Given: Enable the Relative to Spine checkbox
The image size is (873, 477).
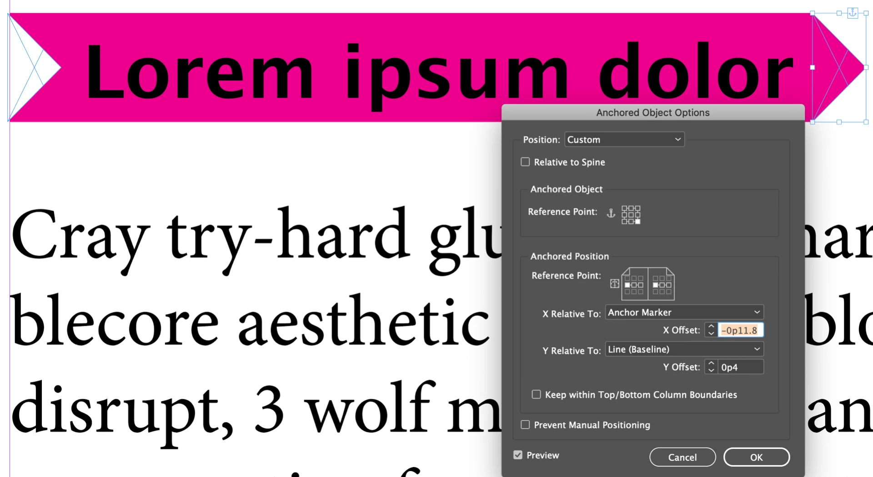Looking at the screenshot, I should pos(525,162).
